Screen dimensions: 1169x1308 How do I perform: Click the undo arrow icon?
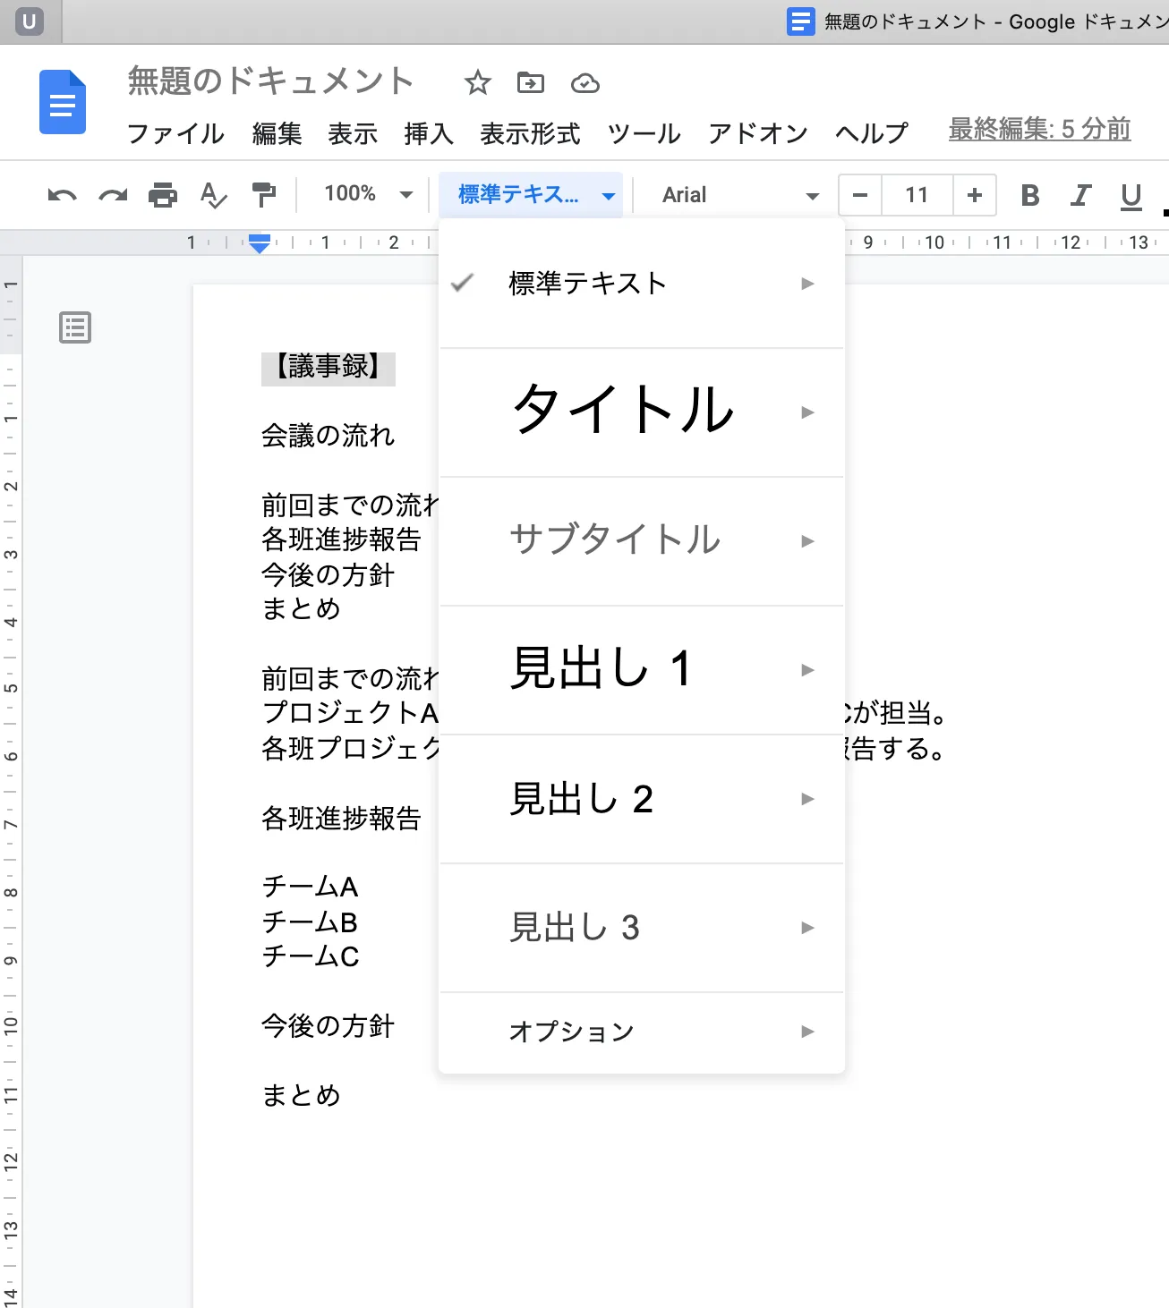click(x=62, y=195)
